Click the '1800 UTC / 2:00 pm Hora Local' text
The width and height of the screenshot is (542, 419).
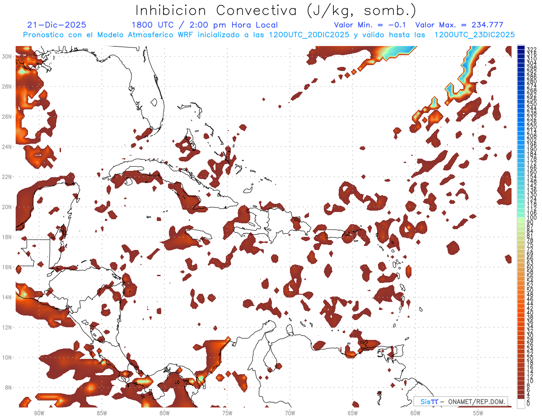coord(204,25)
